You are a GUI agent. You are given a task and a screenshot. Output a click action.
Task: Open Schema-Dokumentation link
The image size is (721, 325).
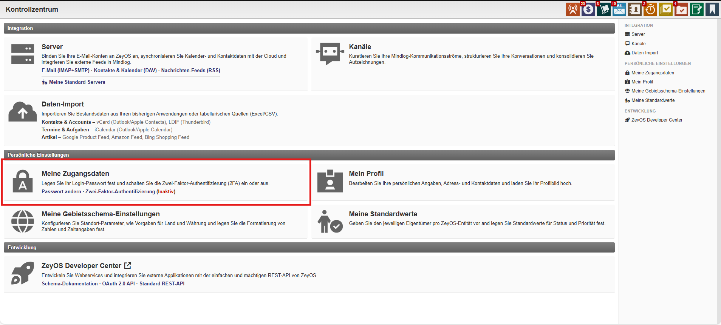[x=70, y=283]
